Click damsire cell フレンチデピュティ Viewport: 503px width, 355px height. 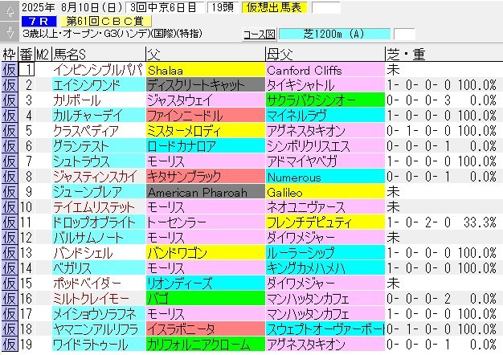(x=325, y=222)
